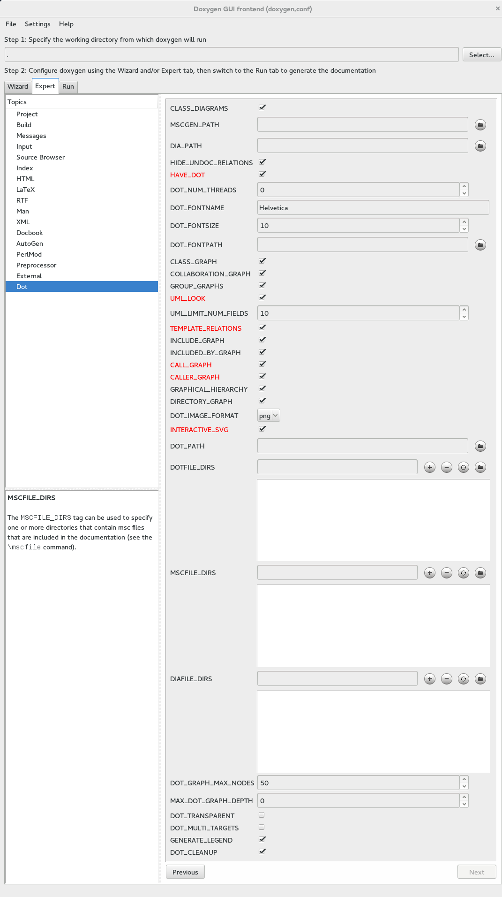Click the folder browse icon for DOTFILE_DIRS
502x897 pixels.
(x=480, y=467)
